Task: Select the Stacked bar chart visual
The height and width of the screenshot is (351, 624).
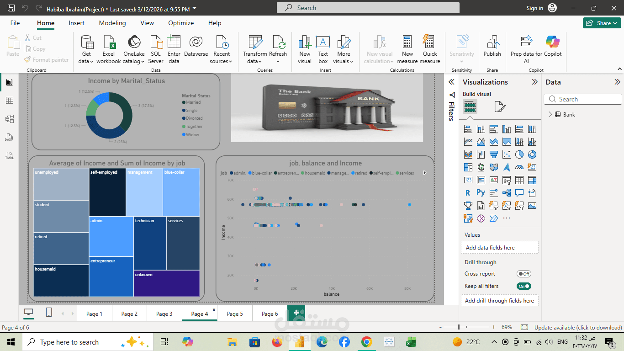Action: point(468,129)
